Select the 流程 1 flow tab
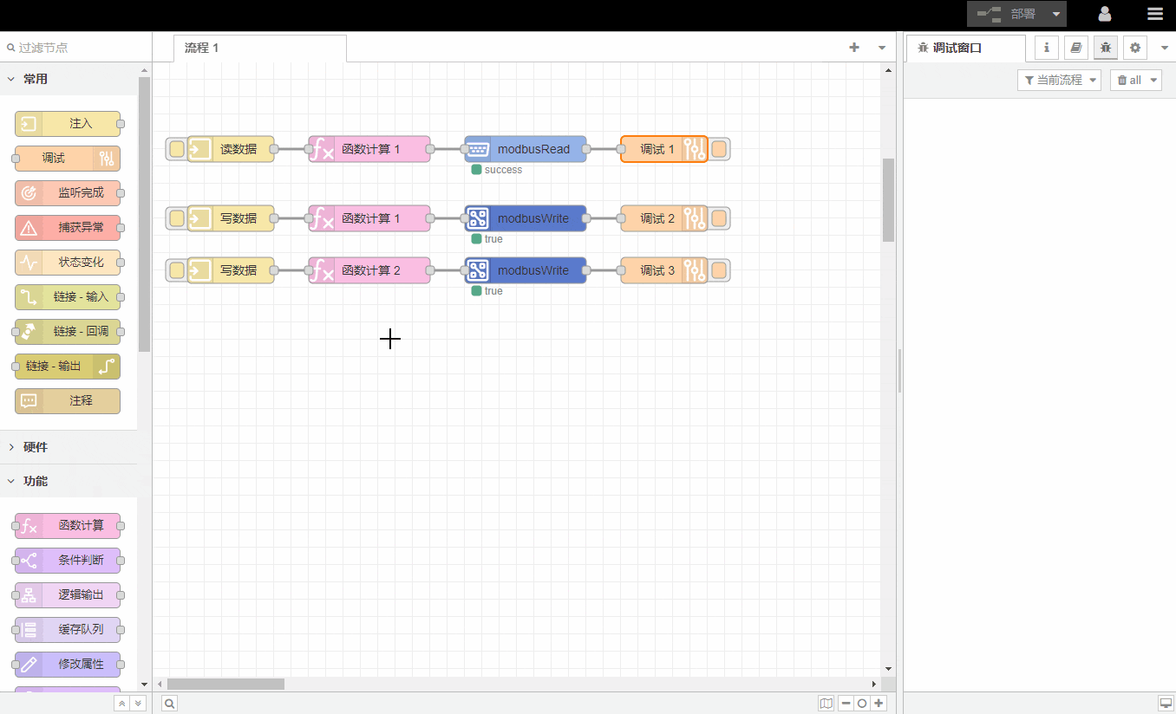 (202, 48)
